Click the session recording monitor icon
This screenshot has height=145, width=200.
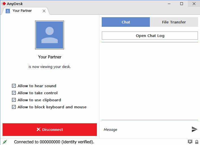click(190, 142)
